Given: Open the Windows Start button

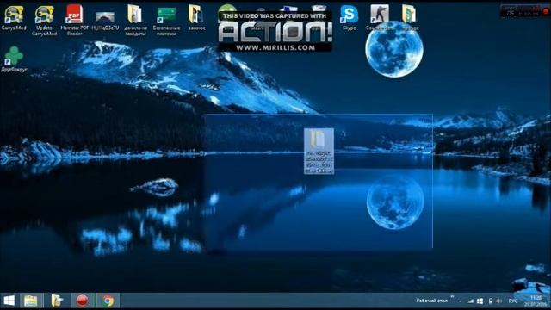Looking at the screenshot, I should tap(9, 301).
